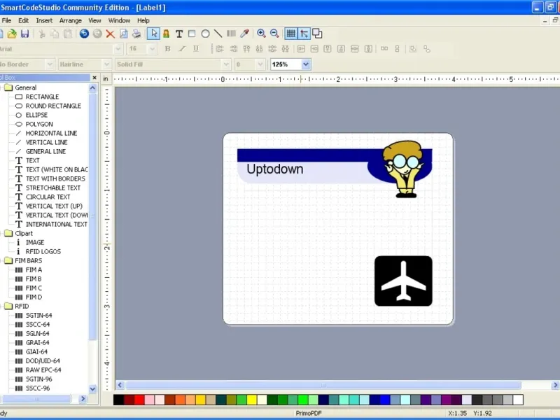Open the Edit menu
This screenshot has width=560, height=420.
(x=24, y=20)
